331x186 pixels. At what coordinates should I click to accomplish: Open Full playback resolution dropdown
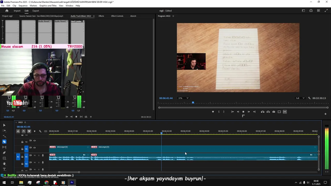(x=300, y=98)
